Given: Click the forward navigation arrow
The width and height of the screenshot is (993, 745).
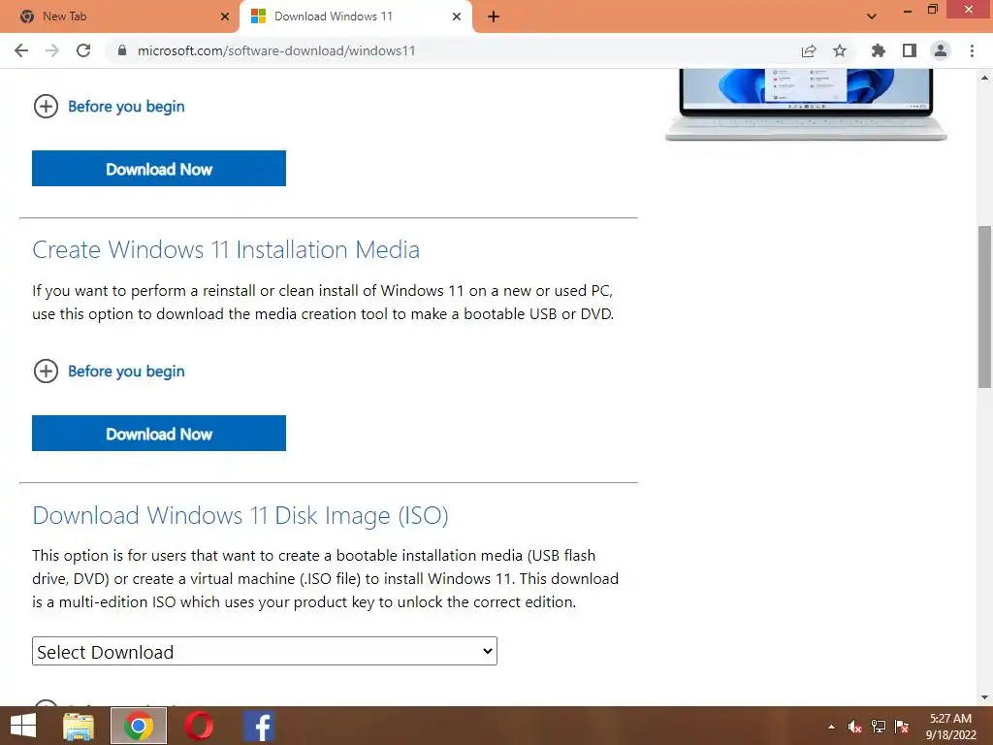Looking at the screenshot, I should [52, 50].
